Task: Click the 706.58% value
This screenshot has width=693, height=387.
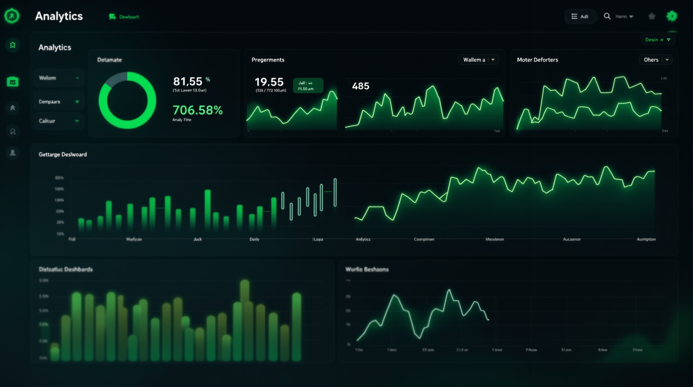Action: (198, 110)
